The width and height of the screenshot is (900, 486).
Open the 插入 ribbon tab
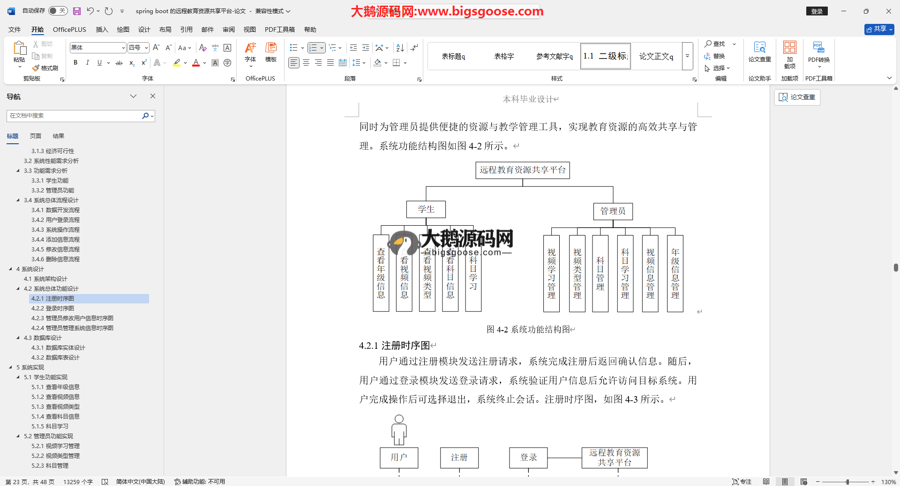click(x=102, y=29)
